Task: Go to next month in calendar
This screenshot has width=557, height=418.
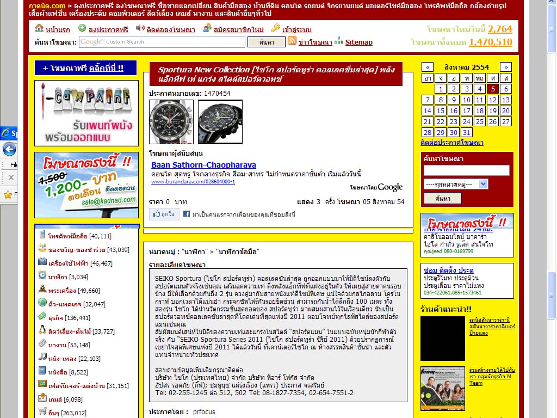Action: 506,67
